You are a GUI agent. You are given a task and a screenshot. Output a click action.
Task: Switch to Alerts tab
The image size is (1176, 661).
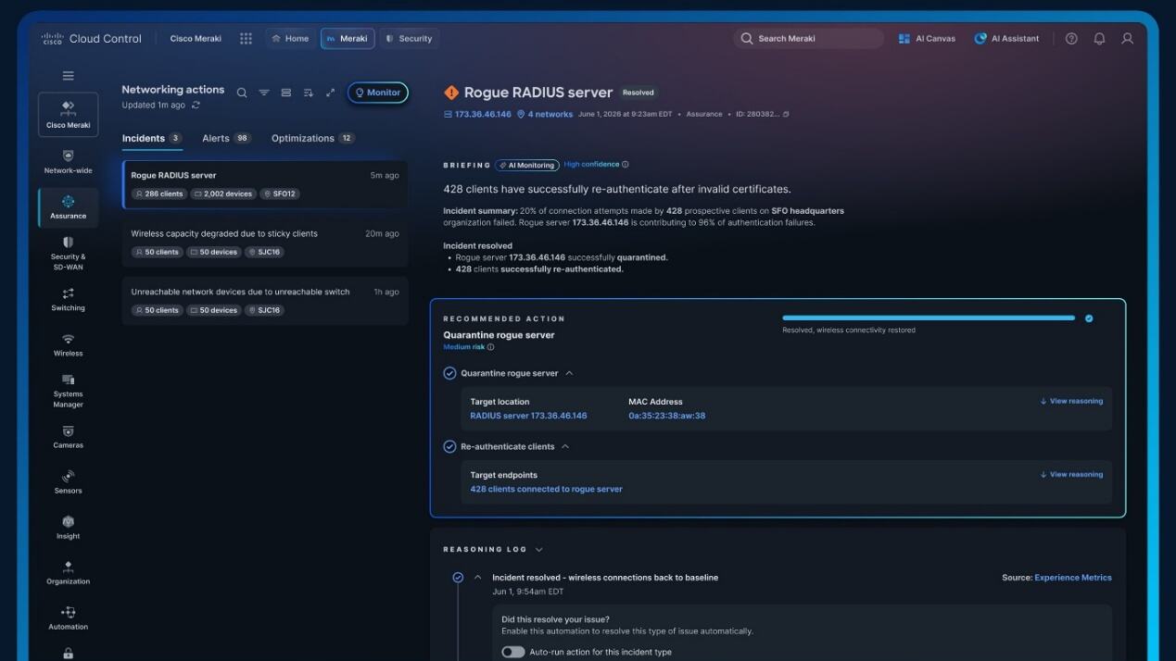(x=227, y=138)
